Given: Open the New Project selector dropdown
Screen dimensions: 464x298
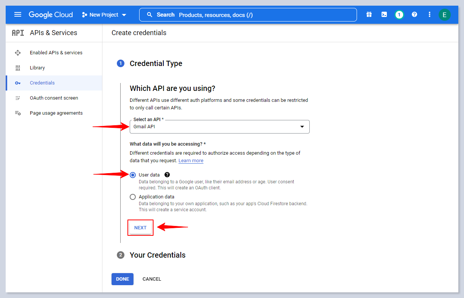Looking at the screenshot, I should (x=104, y=15).
